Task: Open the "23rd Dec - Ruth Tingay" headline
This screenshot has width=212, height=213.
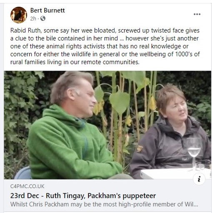Action: pyautogui.click(x=83, y=195)
